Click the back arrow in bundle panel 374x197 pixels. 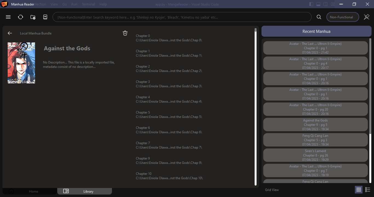pos(10,33)
